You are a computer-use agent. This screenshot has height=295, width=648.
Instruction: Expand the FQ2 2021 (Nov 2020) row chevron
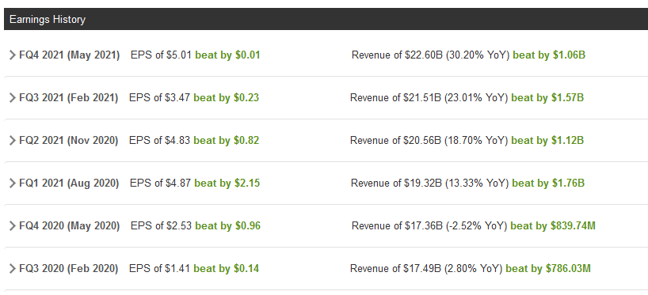(13, 141)
